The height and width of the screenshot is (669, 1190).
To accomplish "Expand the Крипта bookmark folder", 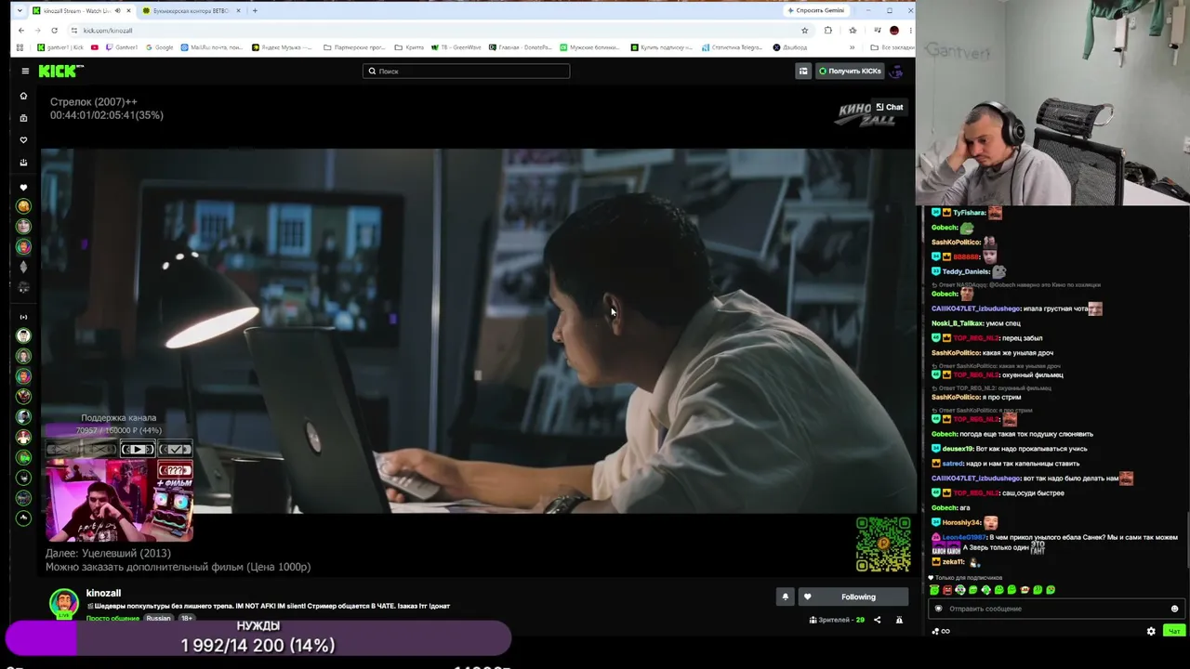I will (409, 47).
